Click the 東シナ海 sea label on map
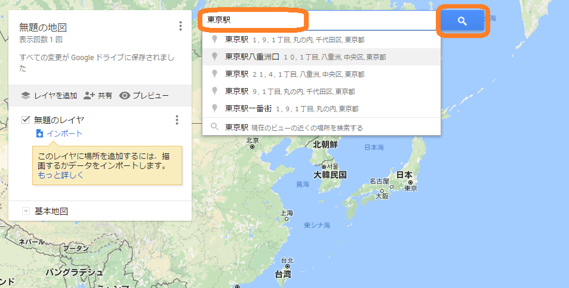Viewport: 569px width, 288px height. [317, 225]
